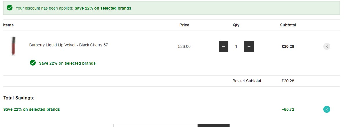Click the Qty column header
The width and height of the screenshot is (359, 127).
(x=236, y=25)
